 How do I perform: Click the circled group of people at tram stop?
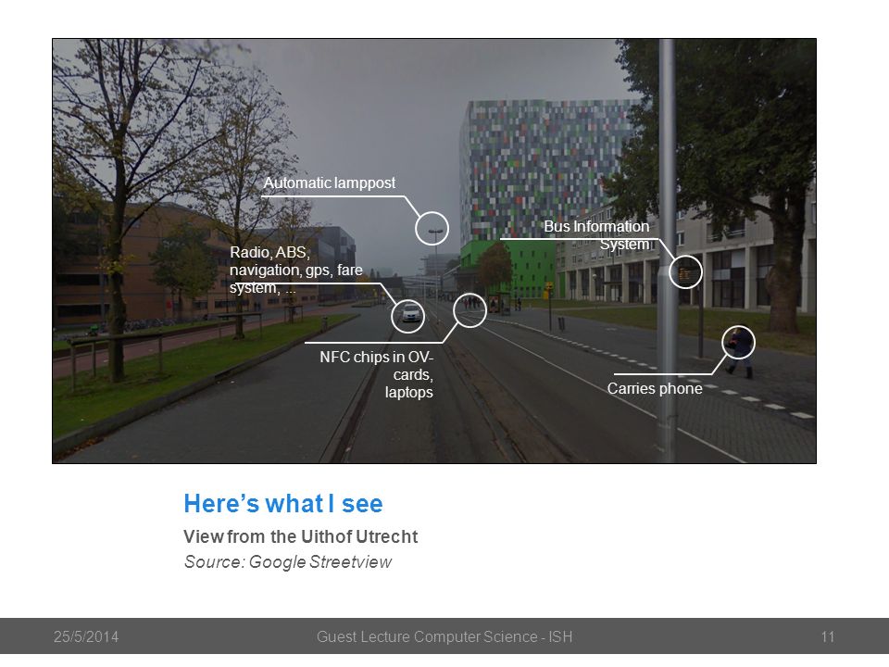pos(470,310)
